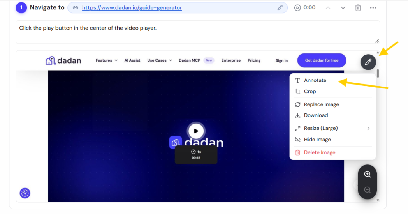Choose Delete Image in the menu

[332, 152]
